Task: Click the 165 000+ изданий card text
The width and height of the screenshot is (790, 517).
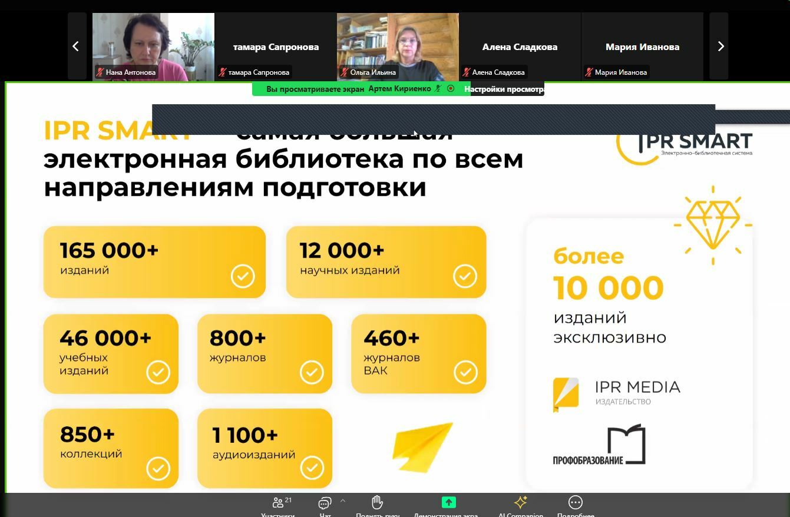Action: tap(109, 258)
